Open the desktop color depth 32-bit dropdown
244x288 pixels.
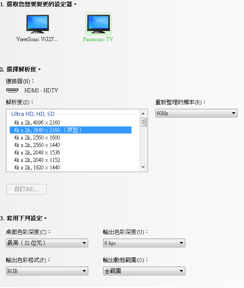coord(47,243)
